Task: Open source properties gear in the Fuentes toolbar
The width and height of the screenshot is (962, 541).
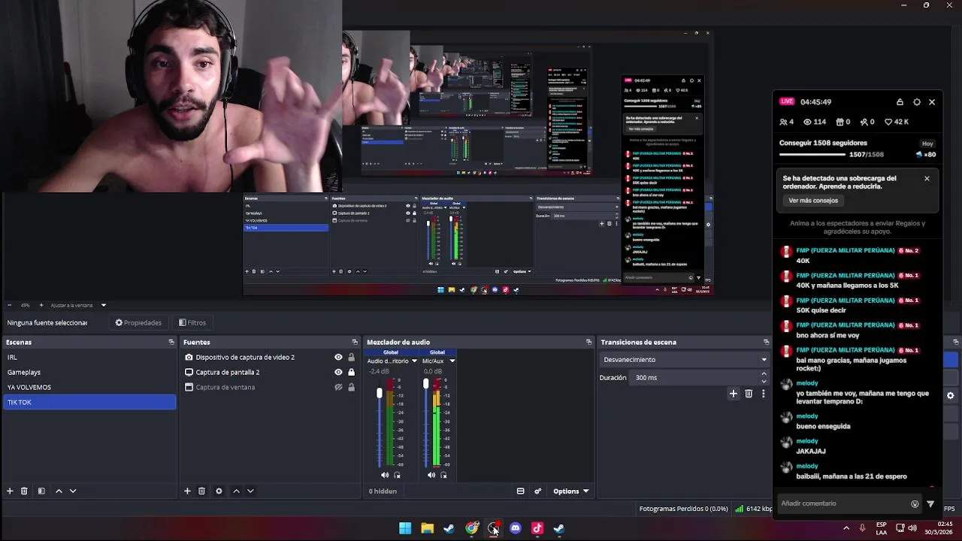Action: [x=219, y=491]
